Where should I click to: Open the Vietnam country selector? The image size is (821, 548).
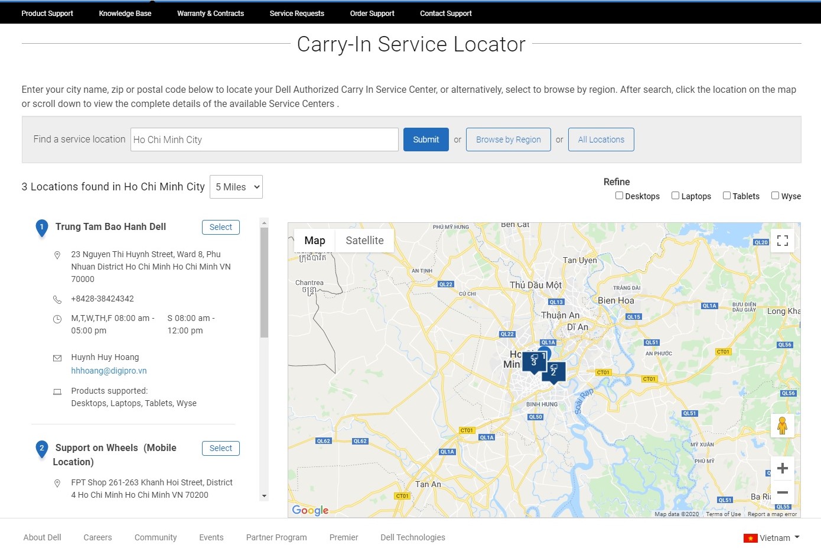[771, 538]
